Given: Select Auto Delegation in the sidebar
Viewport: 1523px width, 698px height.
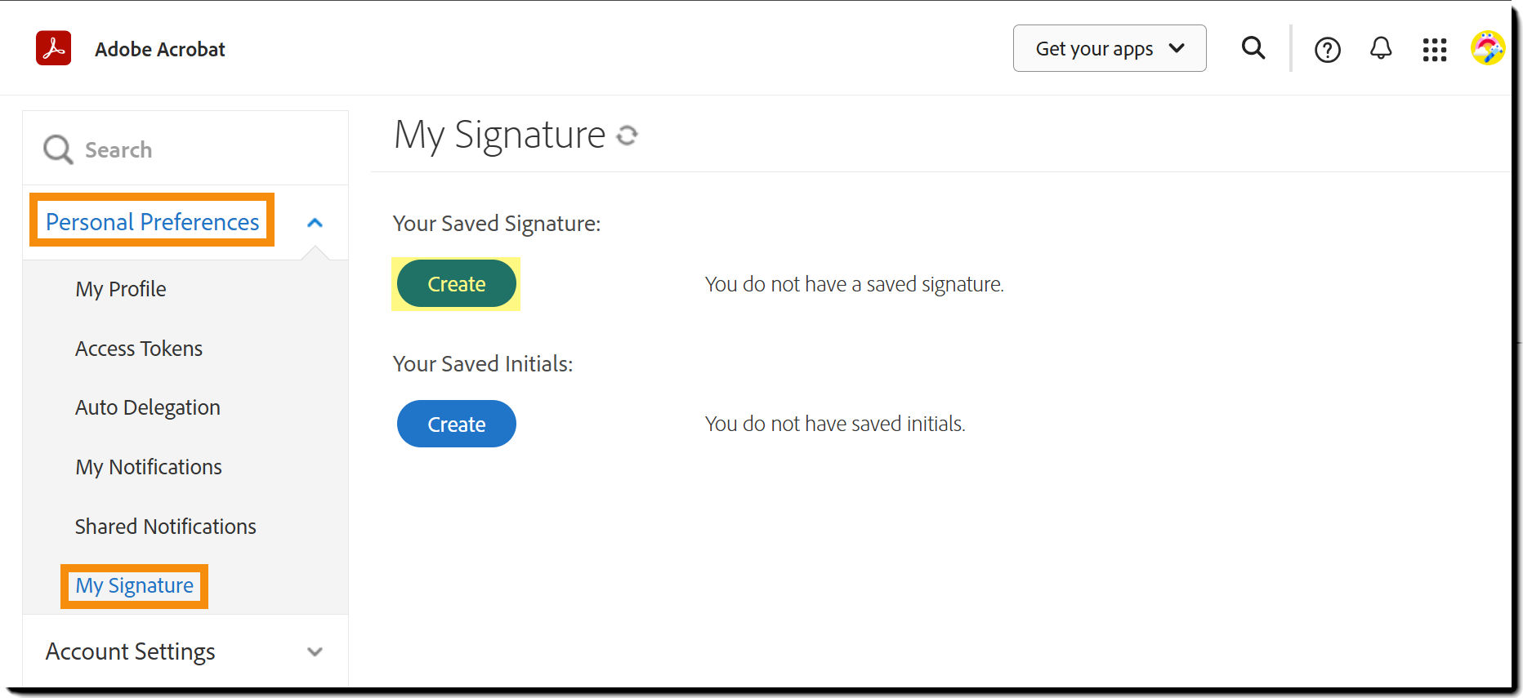Looking at the screenshot, I should 148,407.
